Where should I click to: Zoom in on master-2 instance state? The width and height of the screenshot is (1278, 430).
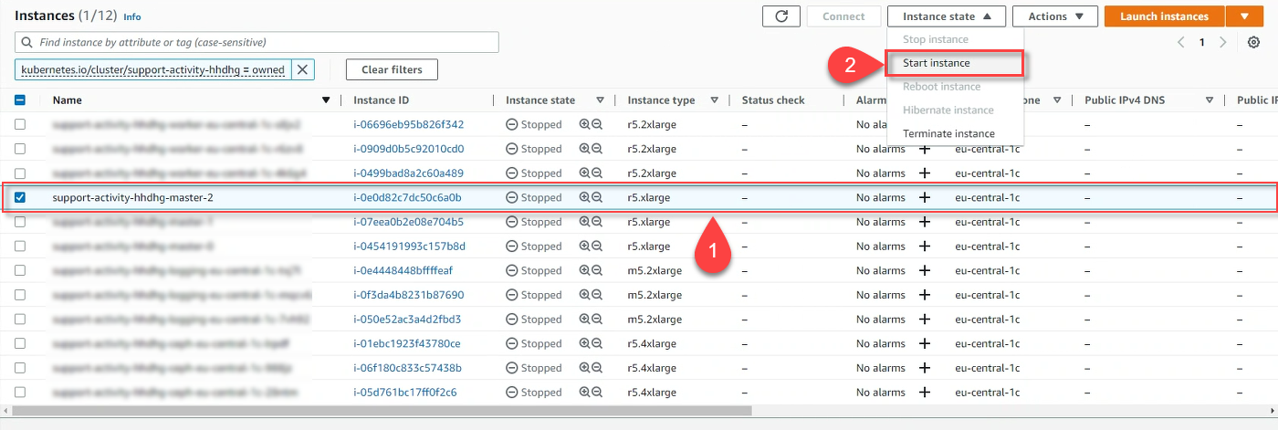584,197
